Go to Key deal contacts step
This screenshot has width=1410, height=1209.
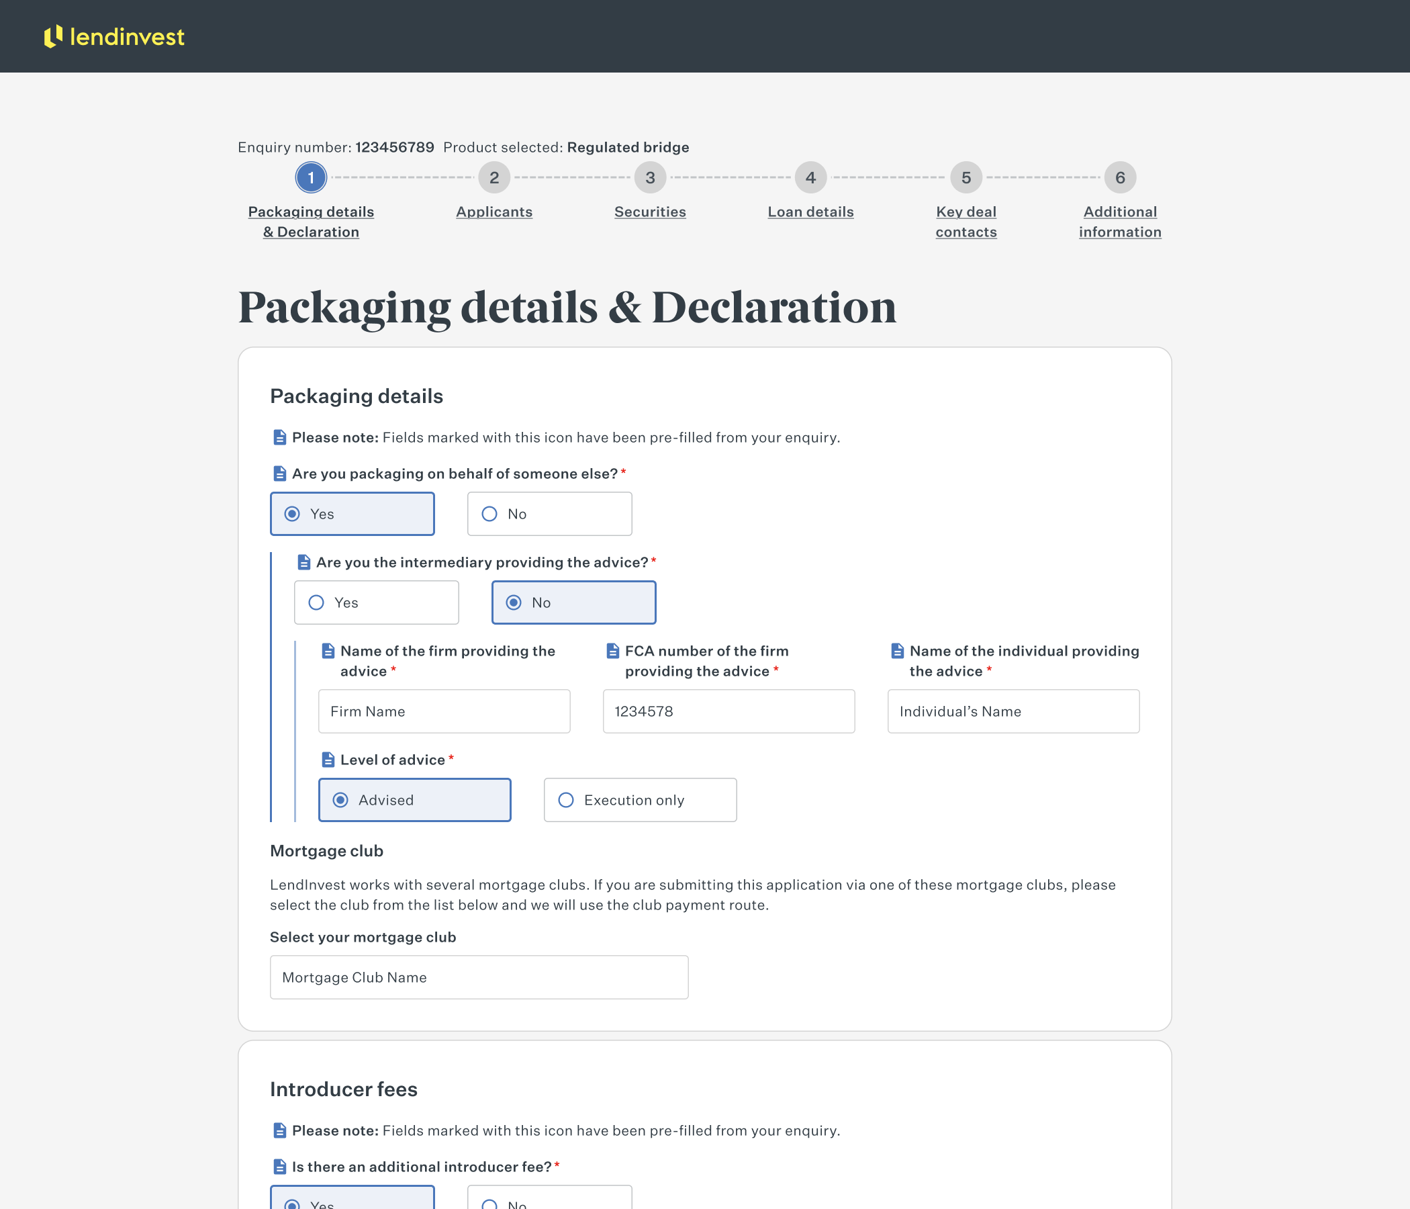tap(966, 222)
